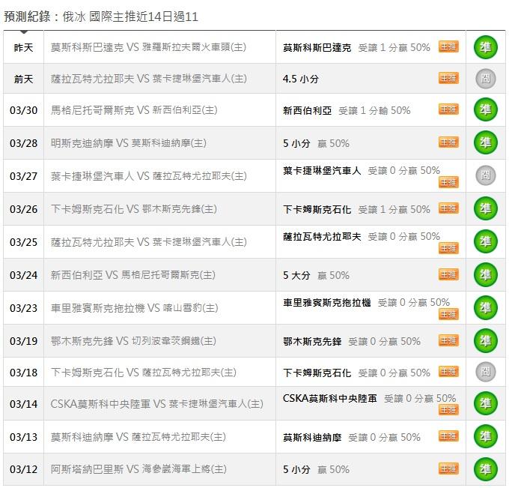This screenshot has height=488, width=509.
Task: Open the 馬格尼托哥爾斯克 VS 新西伯利亞 match link
Action: (134, 110)
